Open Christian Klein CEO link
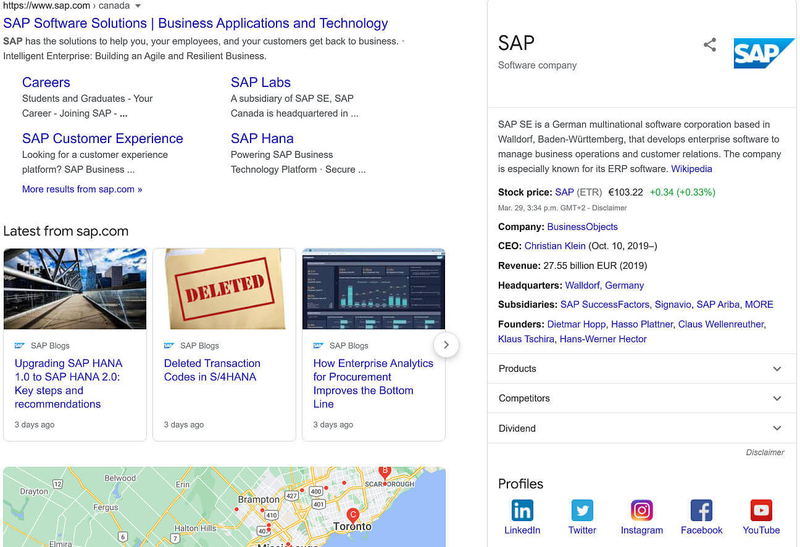The width and height of the screenshot is (800, 547). 555,246
